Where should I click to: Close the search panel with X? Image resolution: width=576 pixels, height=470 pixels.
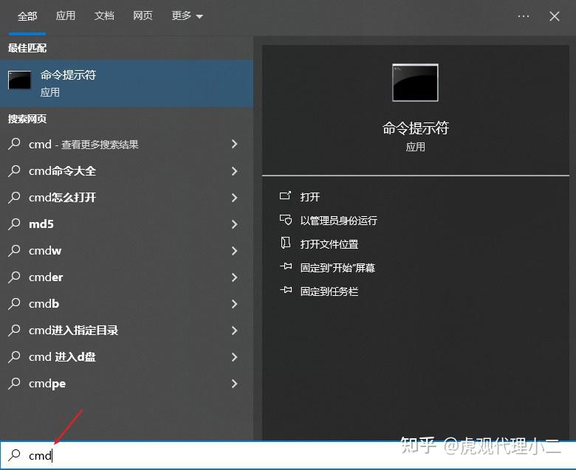555,16
